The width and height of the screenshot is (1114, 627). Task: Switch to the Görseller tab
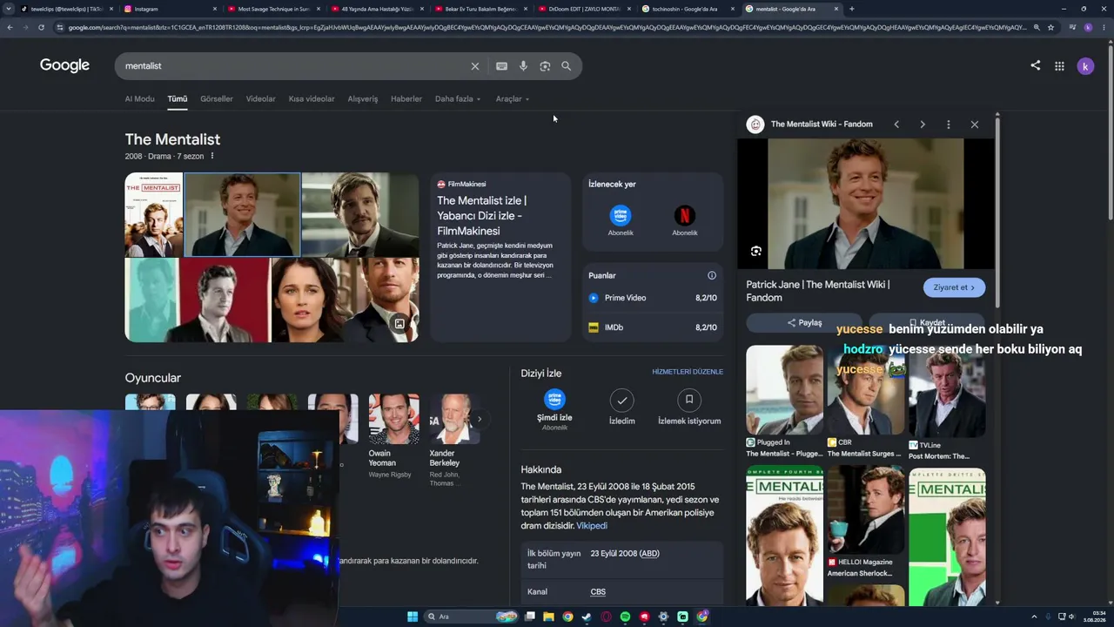coord(217,99)
